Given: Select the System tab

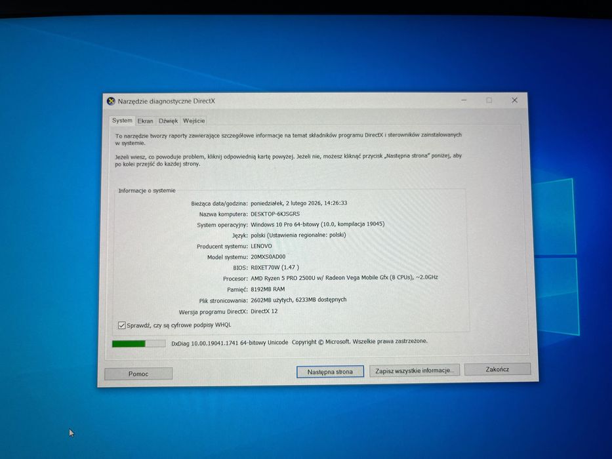Looking at the screenshot, I should (122, 121).
